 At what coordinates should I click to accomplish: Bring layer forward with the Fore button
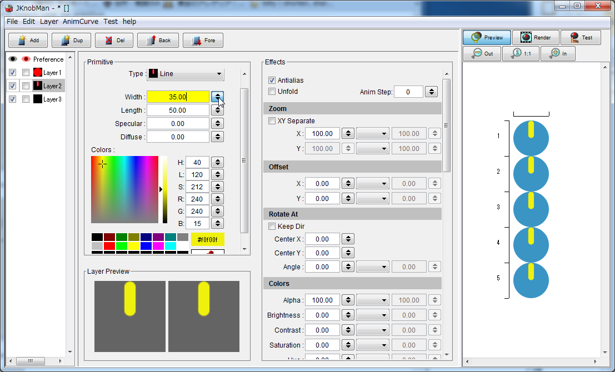pyautogui.click(x=203, y=41)
